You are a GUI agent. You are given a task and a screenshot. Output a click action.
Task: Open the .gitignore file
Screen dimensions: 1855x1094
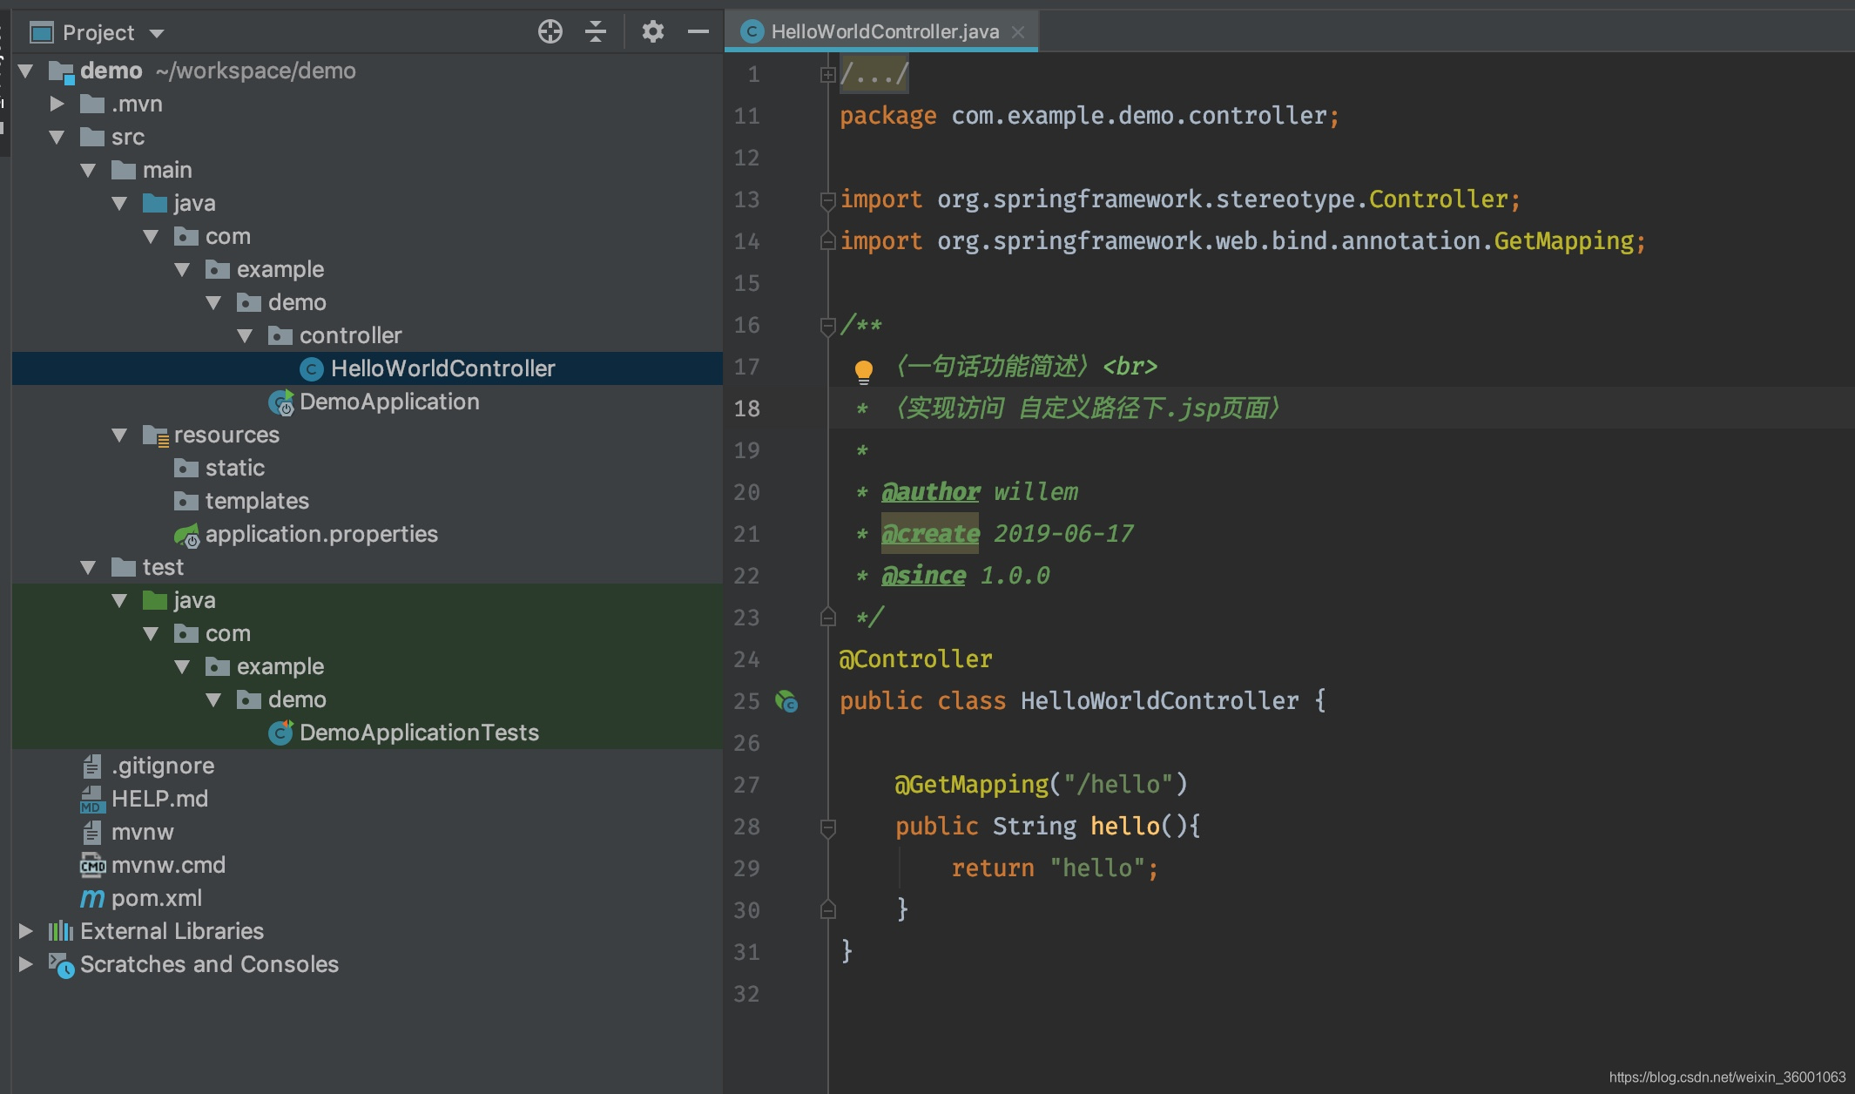click(163, 766)
